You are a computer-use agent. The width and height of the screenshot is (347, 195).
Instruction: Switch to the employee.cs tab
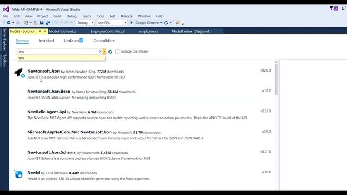click(149, 31)
